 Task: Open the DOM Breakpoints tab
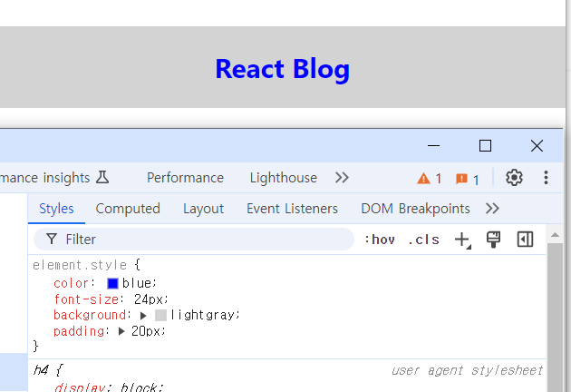[x=415, y=209]
